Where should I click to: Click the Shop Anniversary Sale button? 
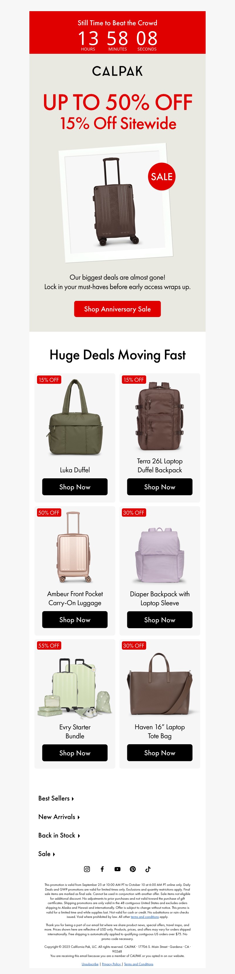coord(117,309)
